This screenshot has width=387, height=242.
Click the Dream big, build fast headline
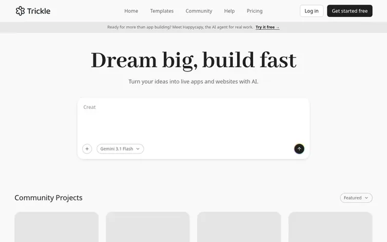193,61
